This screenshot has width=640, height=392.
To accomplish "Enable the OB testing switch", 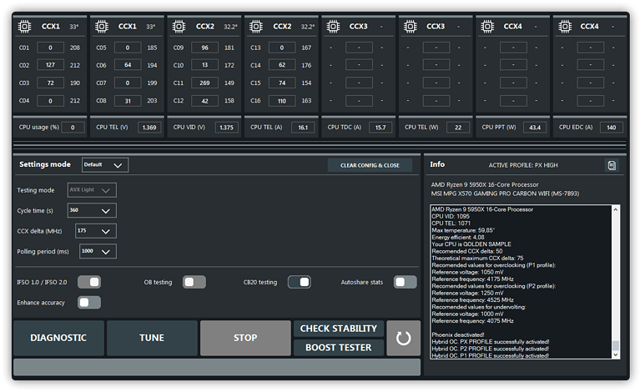I will coord(194,282).
